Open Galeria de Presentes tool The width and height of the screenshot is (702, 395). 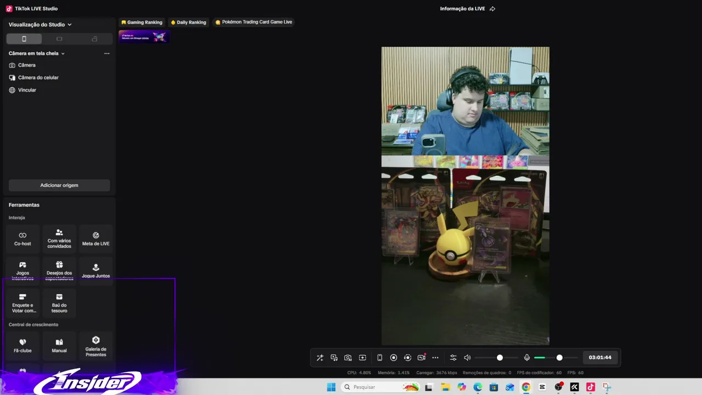click(x=96, y=346)
